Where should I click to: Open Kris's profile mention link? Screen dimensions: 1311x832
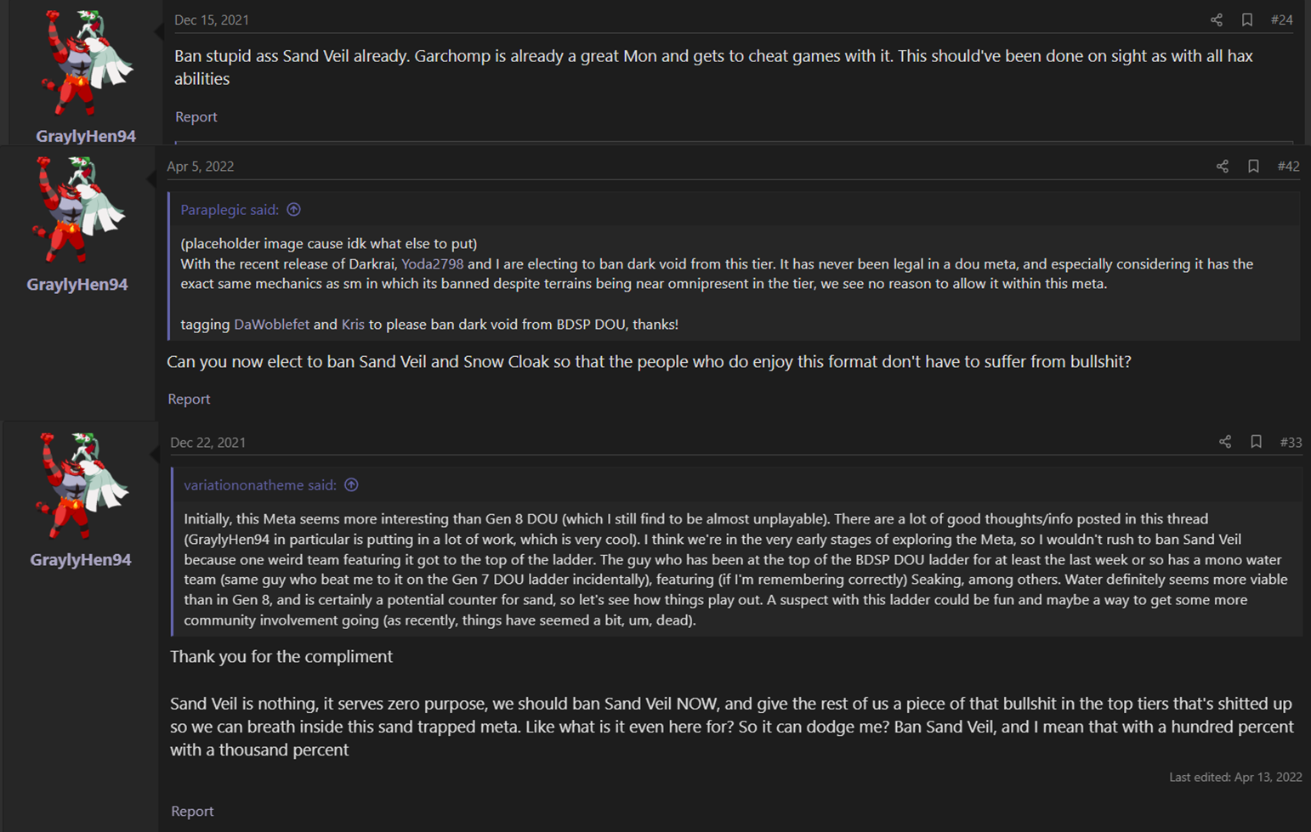[x=352, y=325]
